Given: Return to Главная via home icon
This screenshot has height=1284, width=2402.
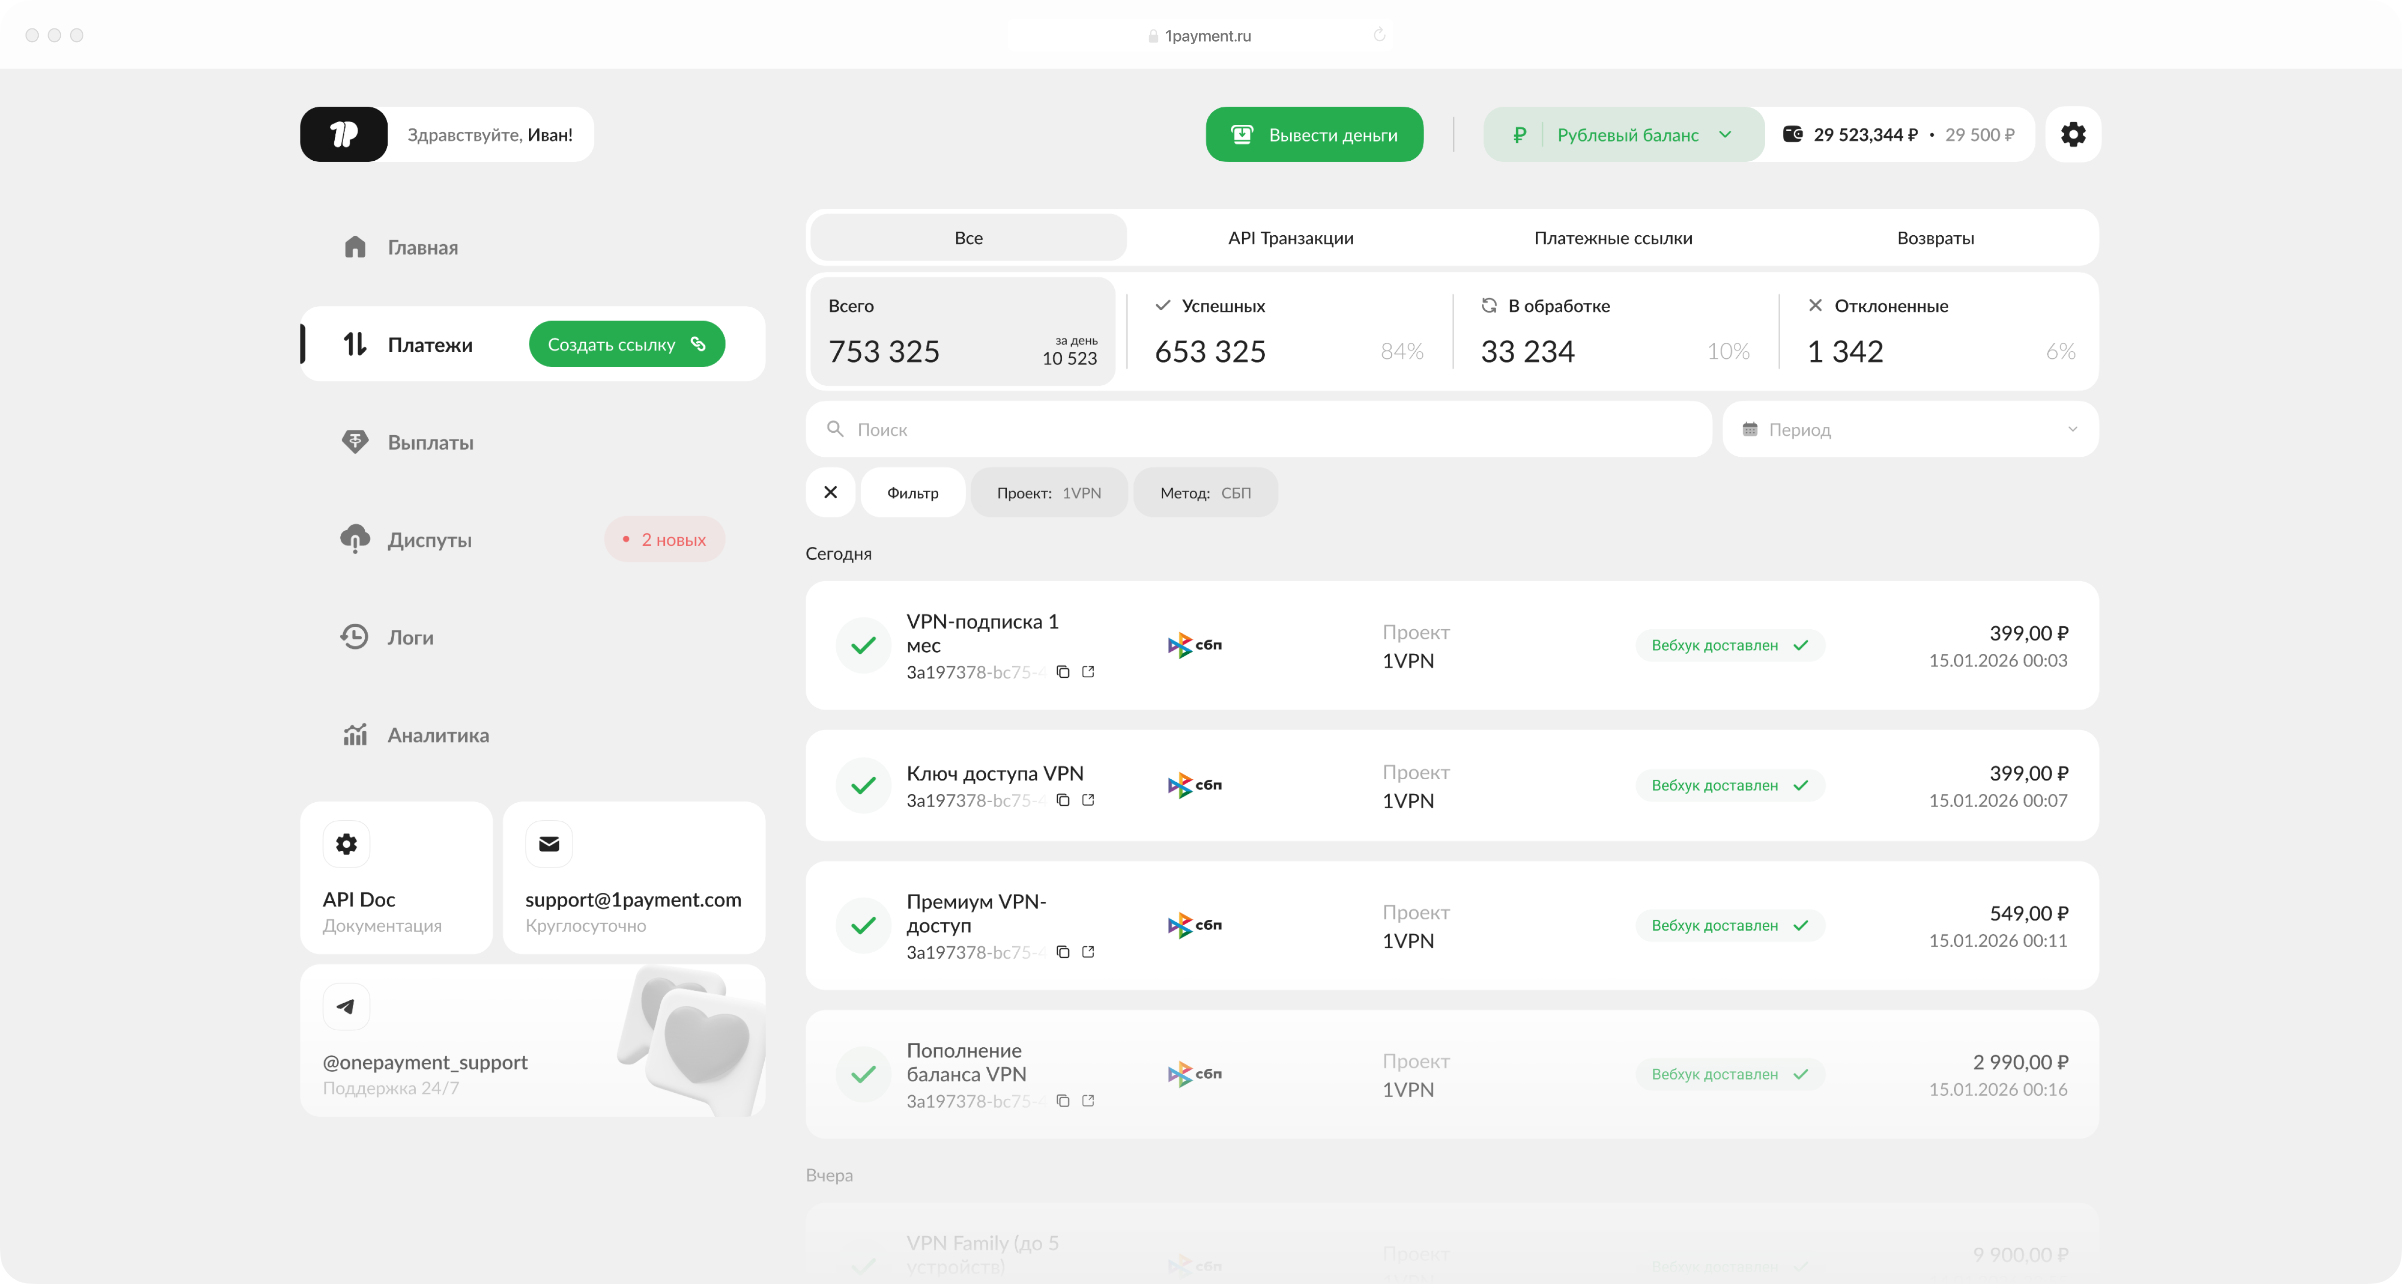Looking at the screenshot, I should click(355, 247).
